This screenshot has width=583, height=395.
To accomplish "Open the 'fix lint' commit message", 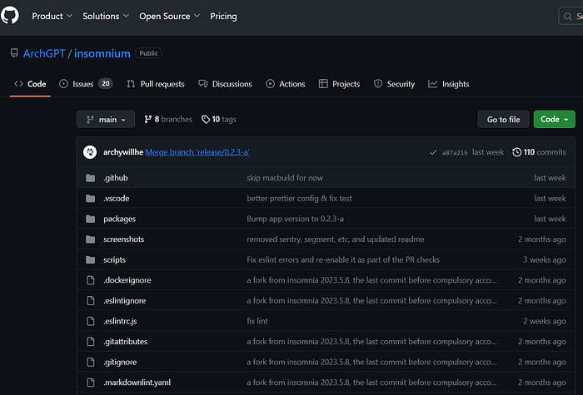I will tap(257, 321).
